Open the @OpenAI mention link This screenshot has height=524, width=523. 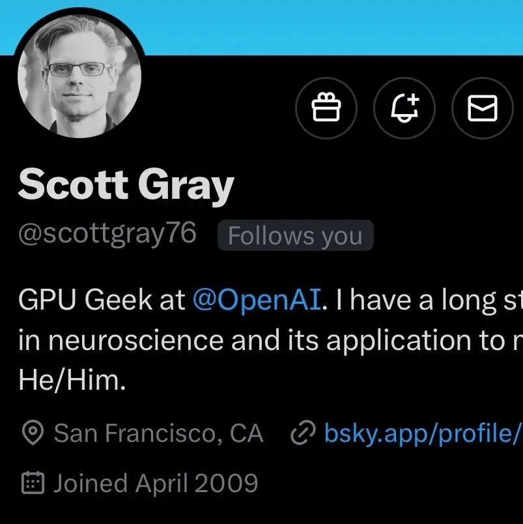pos(257,300)
